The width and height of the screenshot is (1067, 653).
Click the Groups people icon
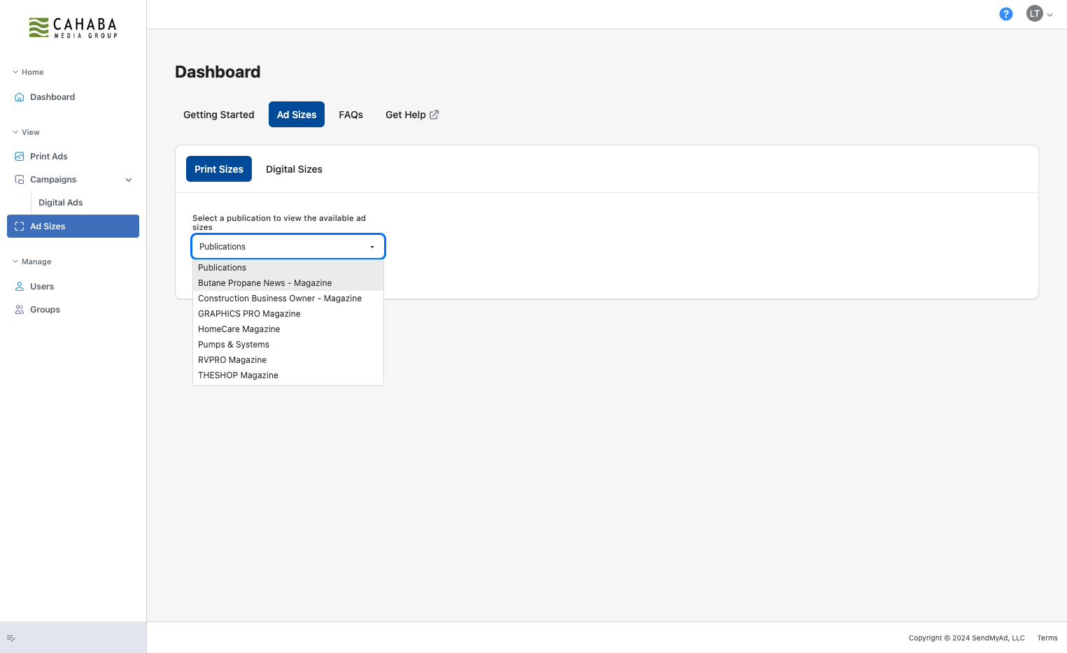[x=20, y=310]
